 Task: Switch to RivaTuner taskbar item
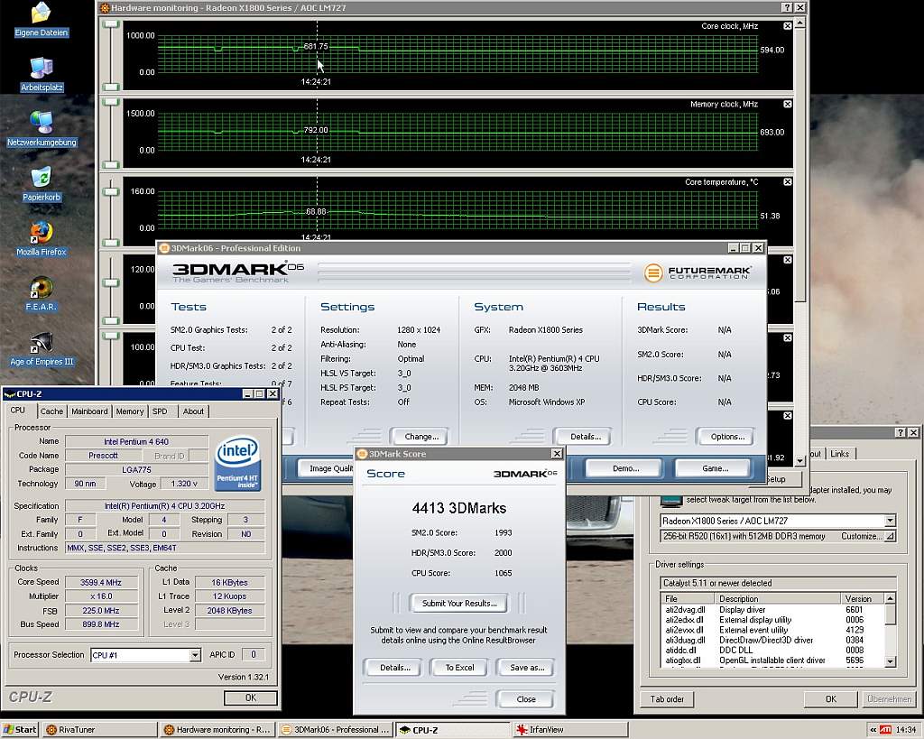99,730
